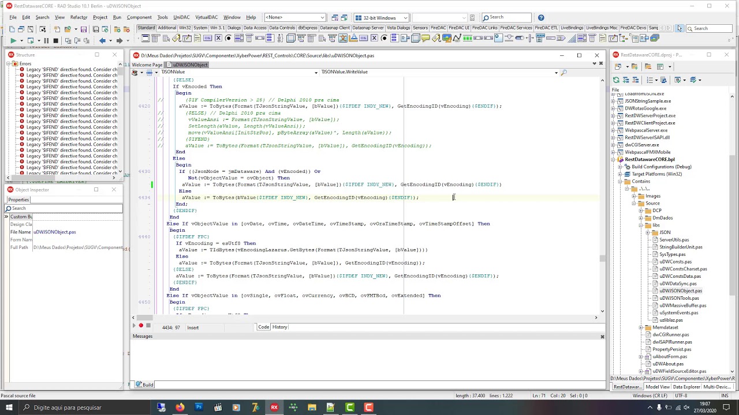Image resolution: width=739 pixels, height=415 pixels.
Task: Click the Pause program toolbar icon
Action: pyautogui.click(x=46, y=40)
